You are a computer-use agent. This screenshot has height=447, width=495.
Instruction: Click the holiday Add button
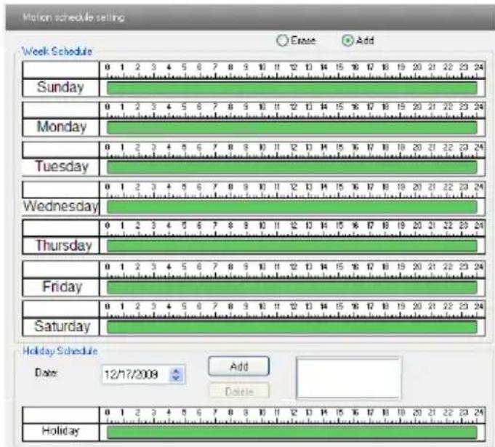[x=239, y=366]
